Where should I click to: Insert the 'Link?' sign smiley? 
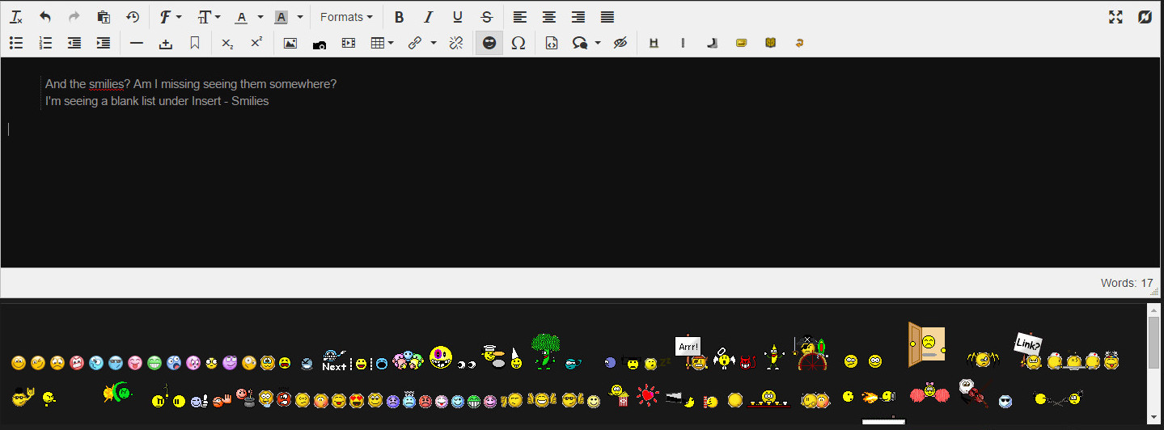[1029, 351]
